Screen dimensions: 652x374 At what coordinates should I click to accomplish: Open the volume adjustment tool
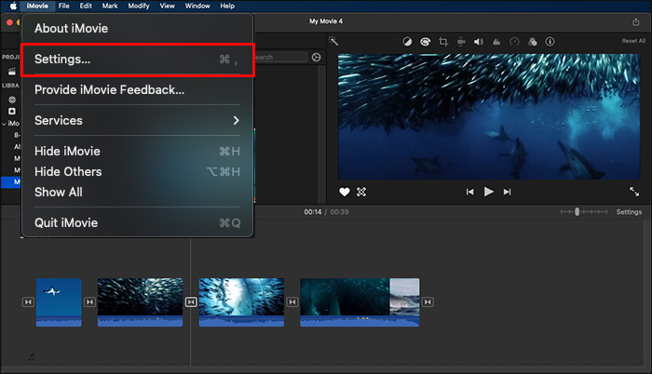pos(478,42)
